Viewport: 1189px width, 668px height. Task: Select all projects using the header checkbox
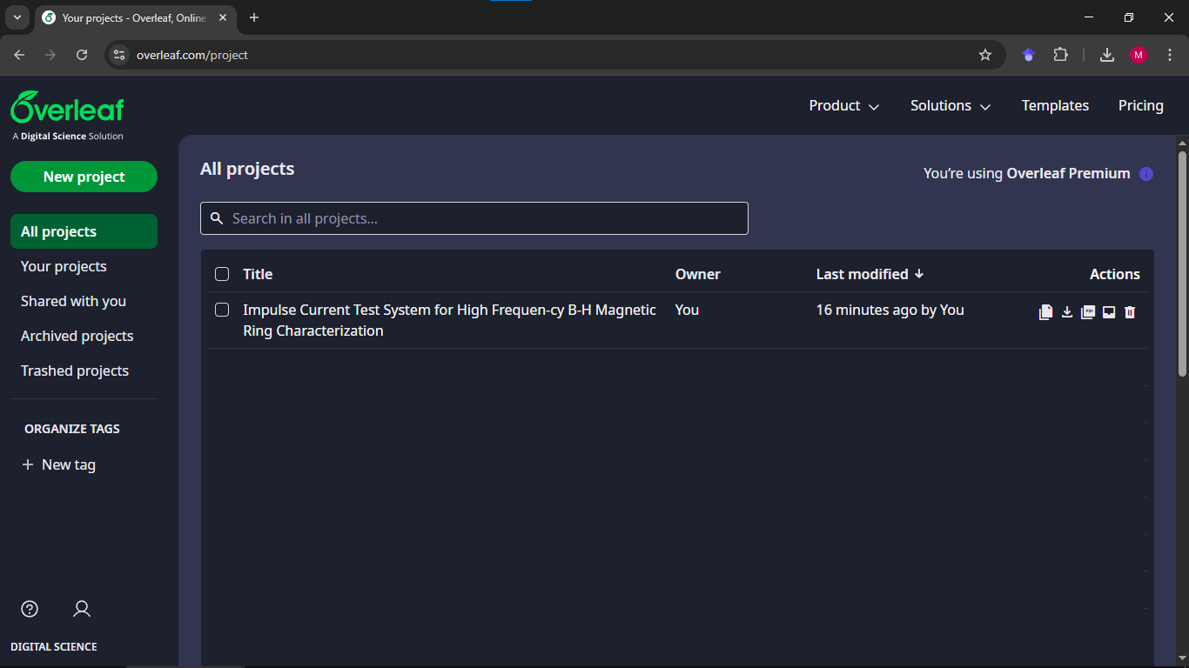222,274
